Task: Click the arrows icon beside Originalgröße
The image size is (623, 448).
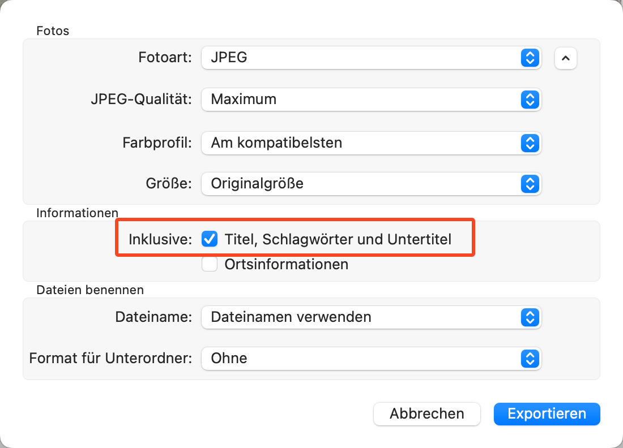Action: (528, 184)
